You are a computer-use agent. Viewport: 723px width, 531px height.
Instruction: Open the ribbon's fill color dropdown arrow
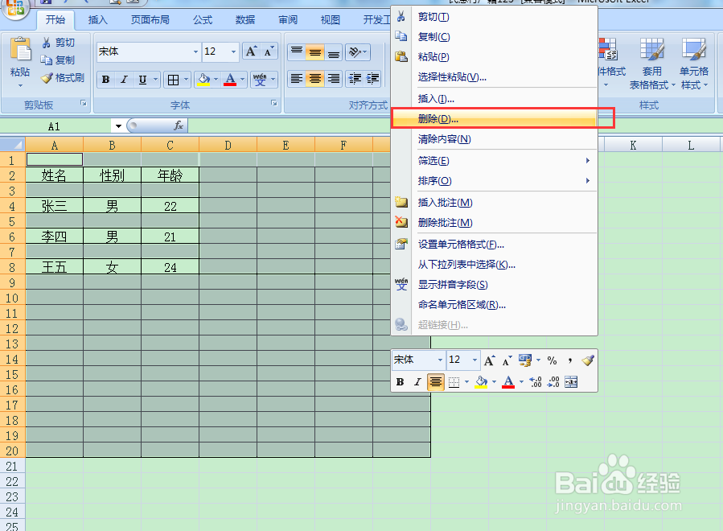(216, 80)
